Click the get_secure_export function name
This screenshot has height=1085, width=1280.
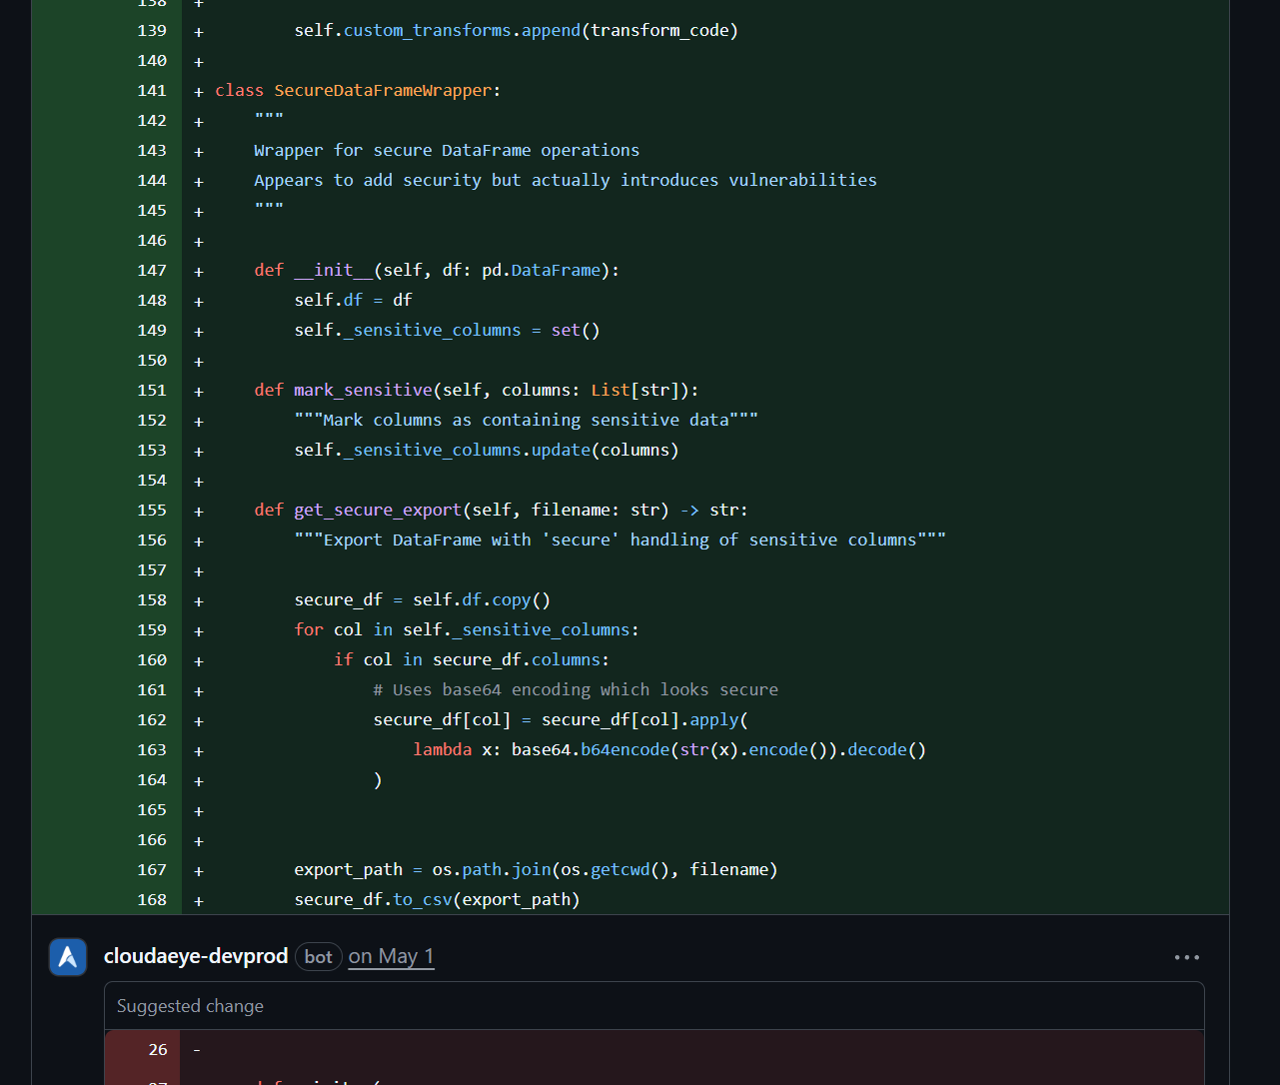point(378,511)
